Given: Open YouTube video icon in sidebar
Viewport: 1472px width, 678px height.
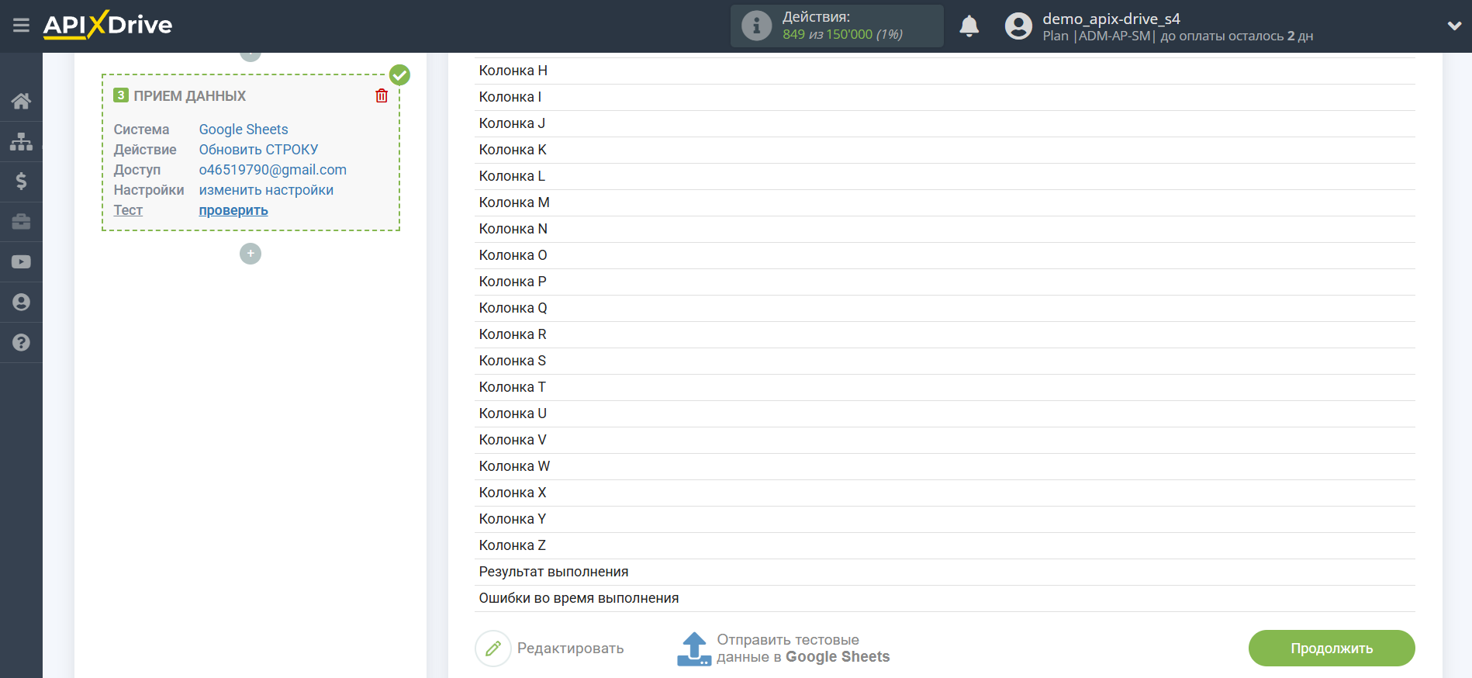Looking at the screenshot, I should click(x=21, y=262).
